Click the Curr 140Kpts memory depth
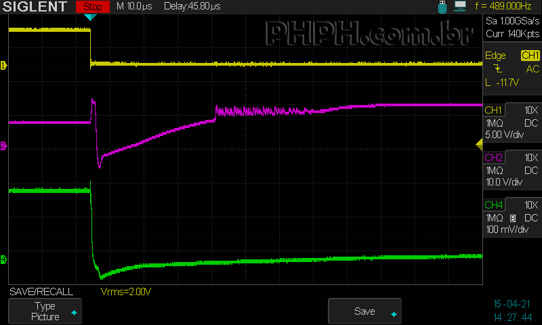Screen dimensions: 542x325 [x=512, y=34]
